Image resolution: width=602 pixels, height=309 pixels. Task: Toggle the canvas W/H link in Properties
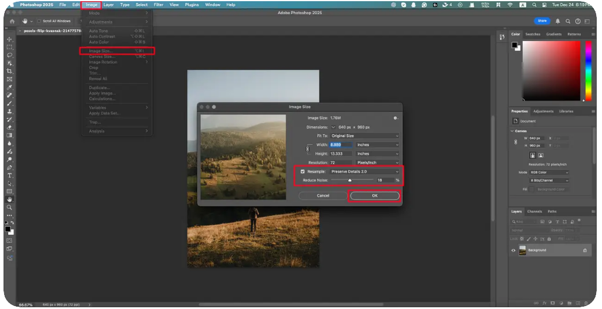point(516,142)
